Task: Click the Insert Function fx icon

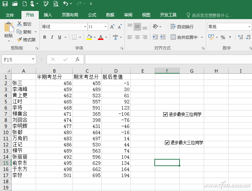Action: coord(78,59)
